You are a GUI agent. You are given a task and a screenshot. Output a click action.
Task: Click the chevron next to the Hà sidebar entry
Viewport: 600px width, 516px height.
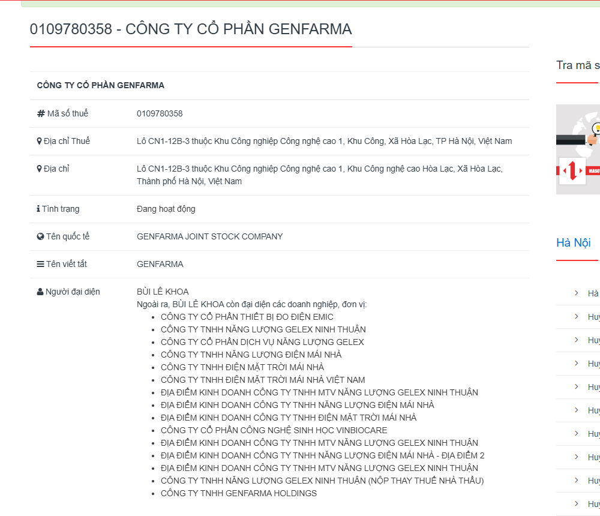pos(576,293)
